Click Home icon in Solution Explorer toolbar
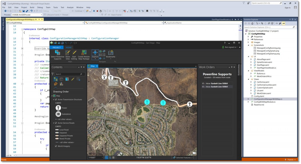The height and width of the screenshot is (164, 301). point(252,23)
